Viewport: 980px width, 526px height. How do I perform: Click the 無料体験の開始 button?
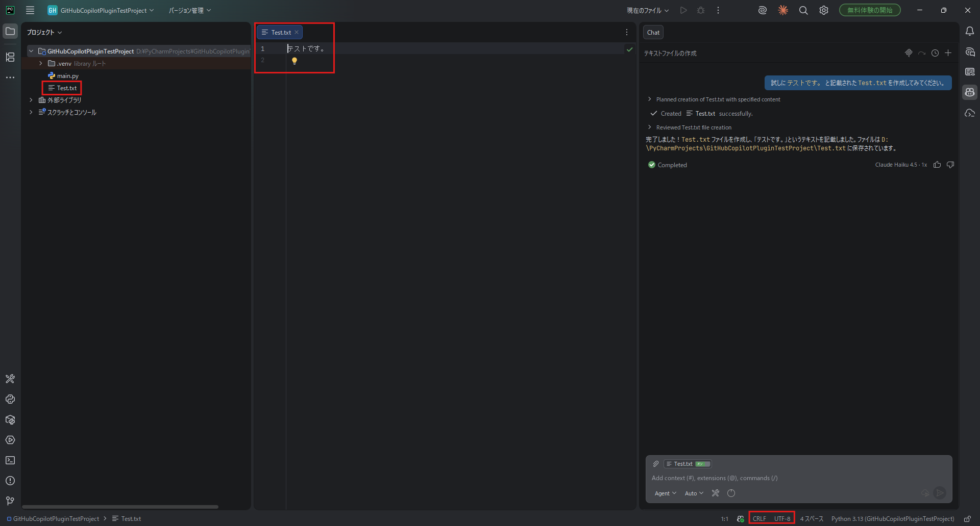coord(870,10)
